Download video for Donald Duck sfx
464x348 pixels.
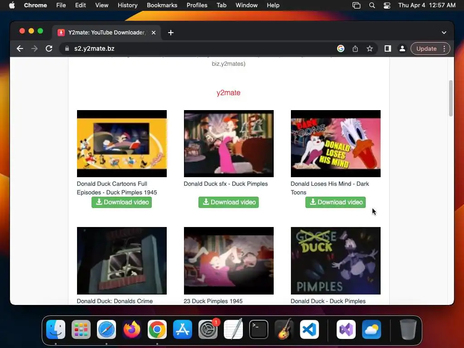click(x=228, y=202)
